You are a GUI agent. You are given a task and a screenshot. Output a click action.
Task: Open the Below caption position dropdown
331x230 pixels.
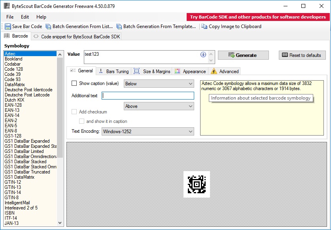[x=190, y=83]
